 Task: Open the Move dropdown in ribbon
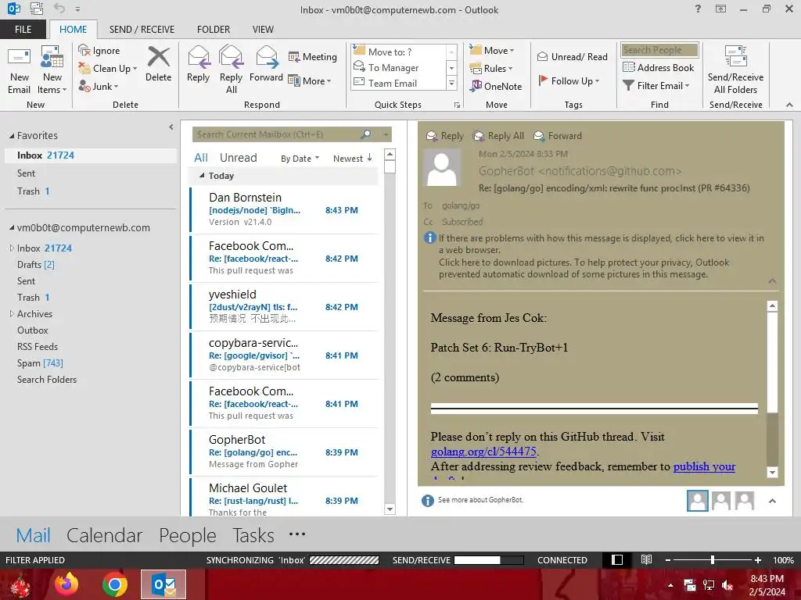point(492,51)
